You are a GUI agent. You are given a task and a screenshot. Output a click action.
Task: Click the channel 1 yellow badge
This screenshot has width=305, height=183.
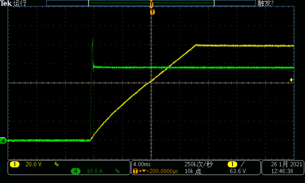click(x=14, y=164)
